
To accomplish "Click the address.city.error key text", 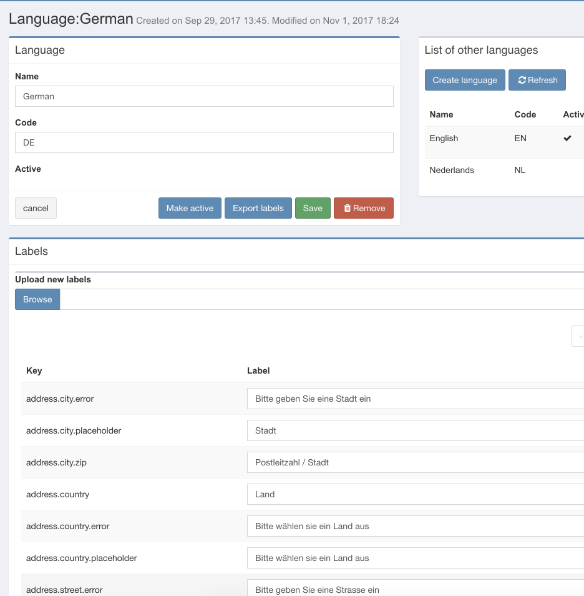I will point(60,399).
